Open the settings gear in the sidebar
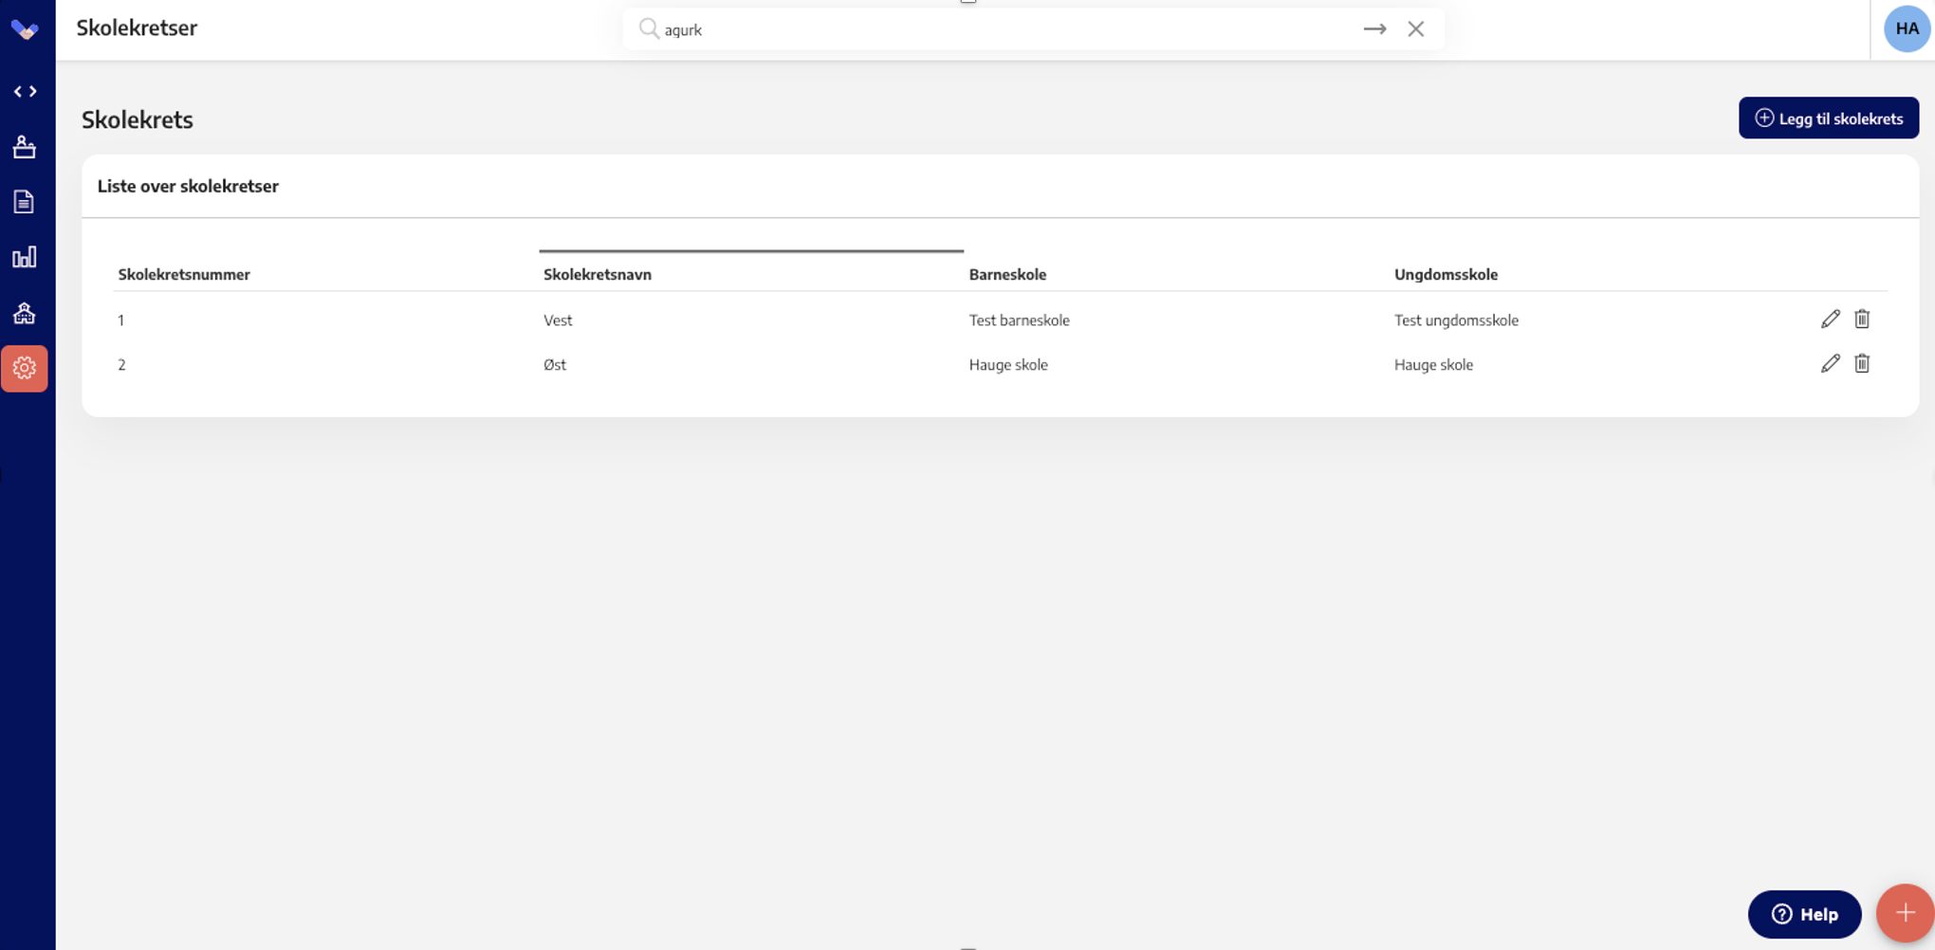Viewport: 1935px width, 950px height. pyautogui.click(x=25, y=368)
